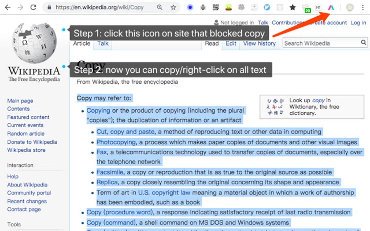The height and width of the screenshot is (231, 370).
Task: Click the 'U.S. copyright law' link
Action: click(x=164, y=192)
